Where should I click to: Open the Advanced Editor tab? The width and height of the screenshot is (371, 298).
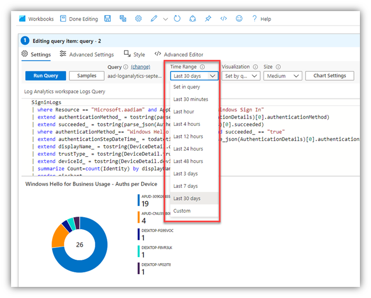click(179, 54)
